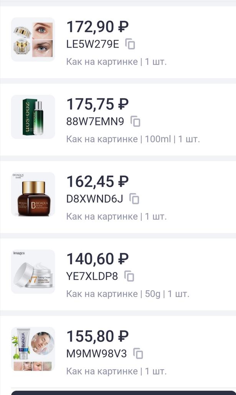Image resolution: width=236 pixels, height=395 pixels.
Task: Open the BioAqua cleanser tube thumbnail
Action: coord(33,349)
